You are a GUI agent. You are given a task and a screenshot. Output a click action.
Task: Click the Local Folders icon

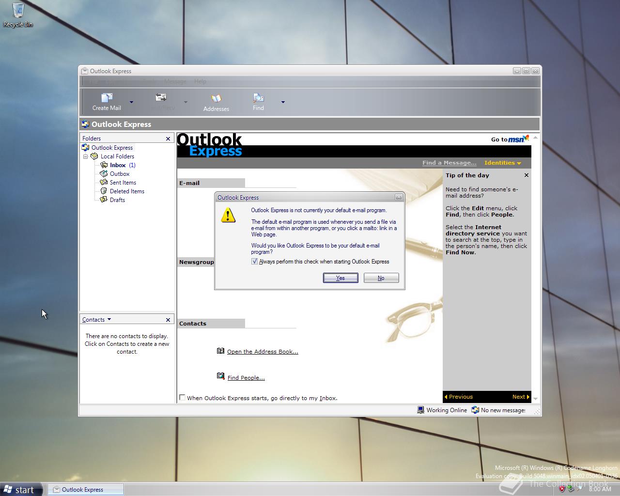pyautogui.click(x=94, y=156)
